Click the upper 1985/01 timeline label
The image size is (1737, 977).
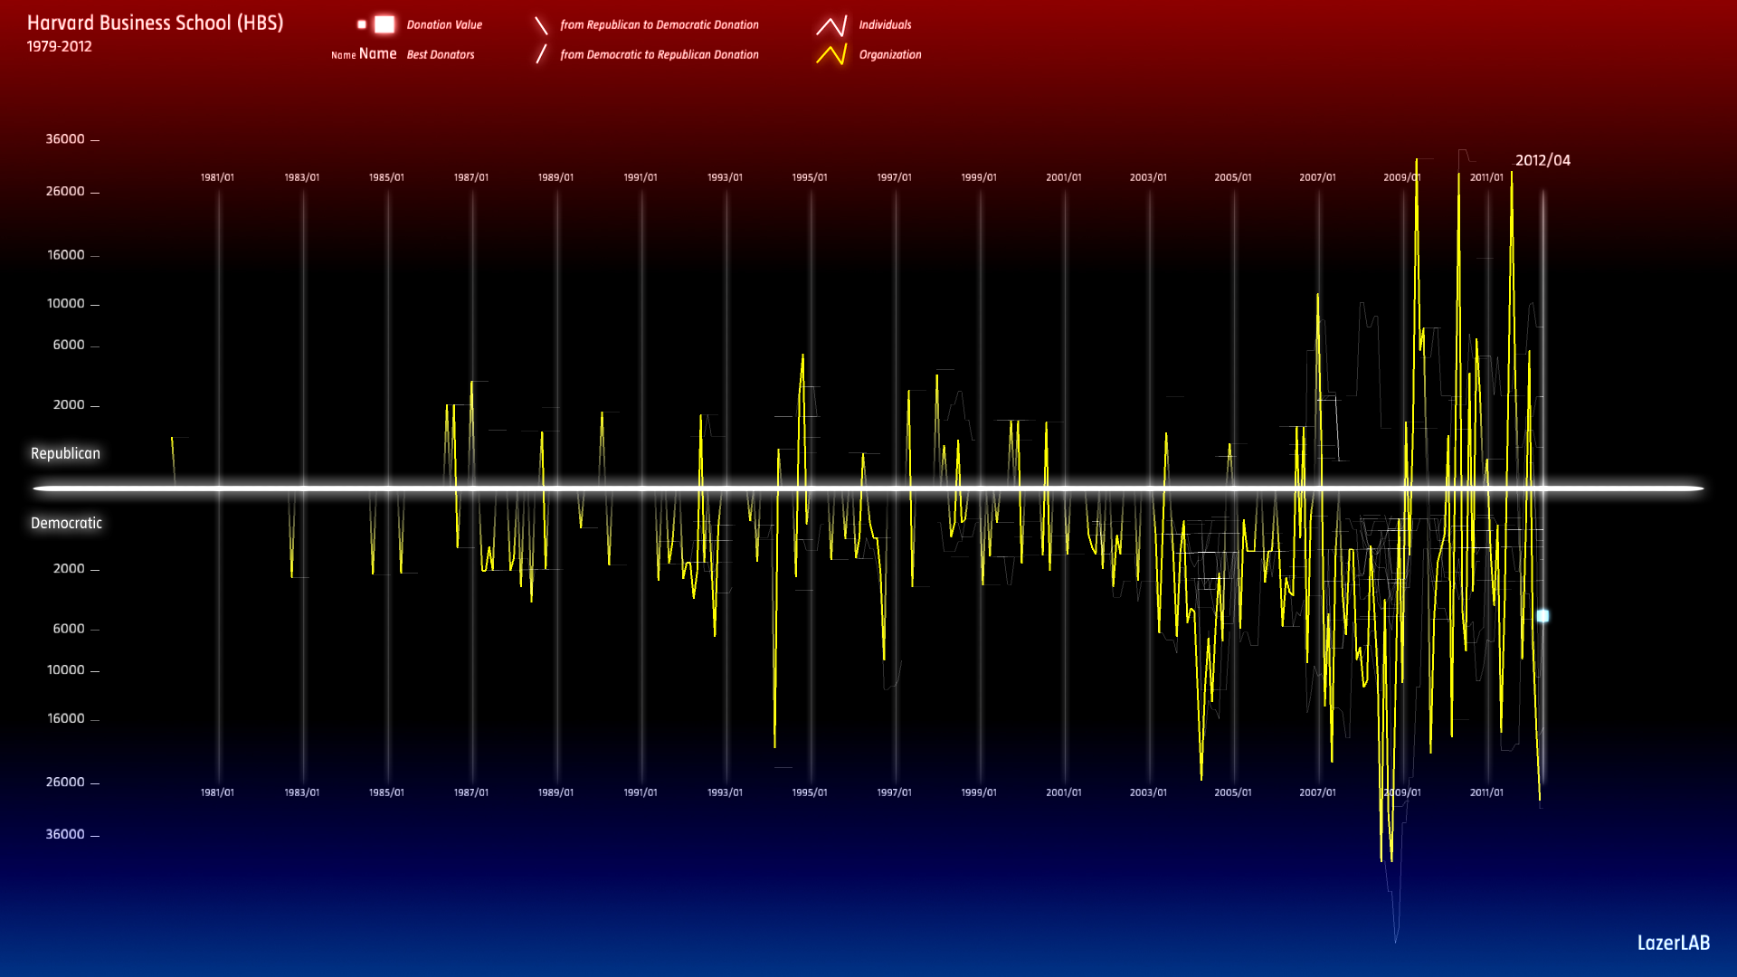(386, 178)
